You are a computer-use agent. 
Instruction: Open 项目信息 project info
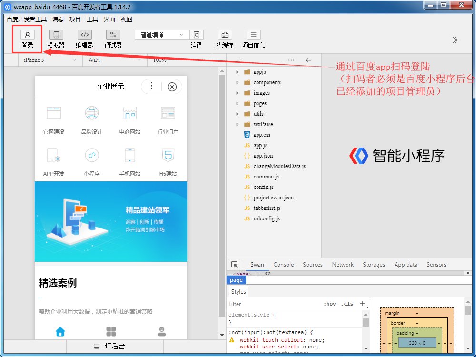point(254,35)
